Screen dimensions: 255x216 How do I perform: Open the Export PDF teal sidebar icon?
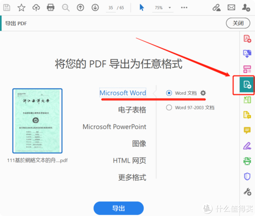tap(247, 85)
